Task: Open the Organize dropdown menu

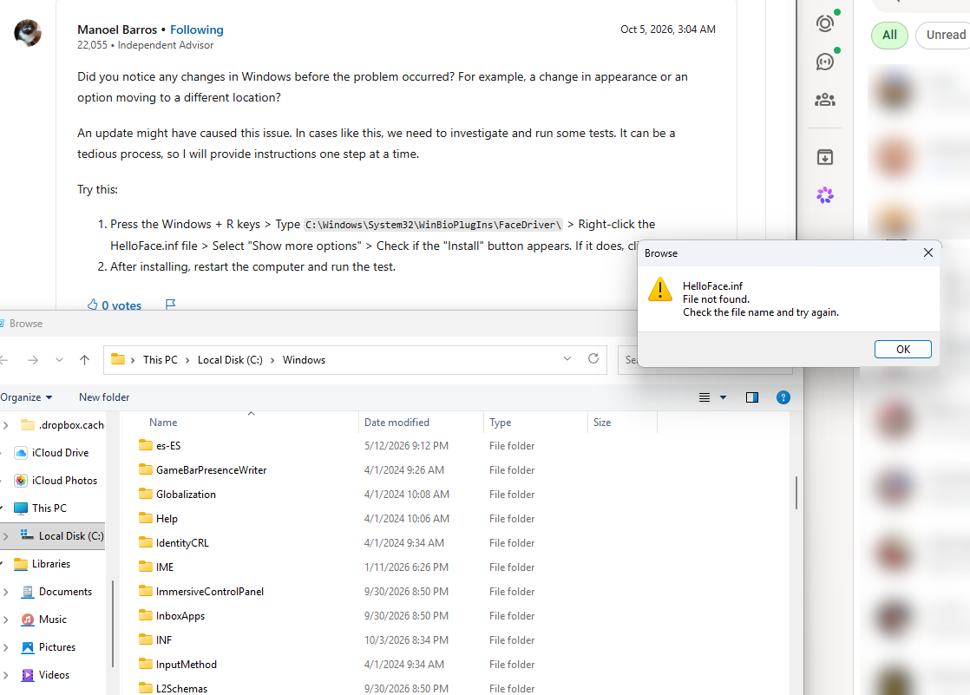Action: tap(26, 397)
